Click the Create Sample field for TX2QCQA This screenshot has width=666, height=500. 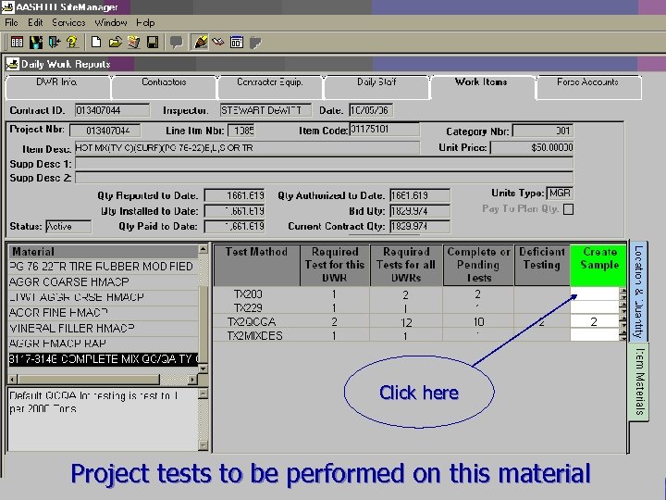click(x=594, y=321)
